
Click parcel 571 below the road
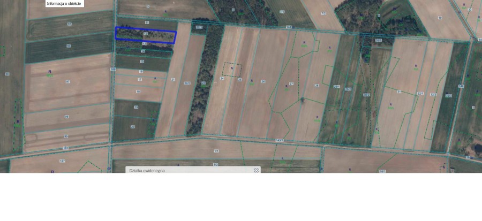tap(216, 151)
